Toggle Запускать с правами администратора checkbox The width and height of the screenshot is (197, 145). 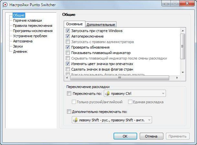coord(68,42)
